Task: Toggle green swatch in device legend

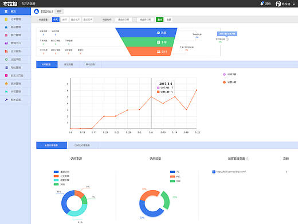Action: coord(172,181)
